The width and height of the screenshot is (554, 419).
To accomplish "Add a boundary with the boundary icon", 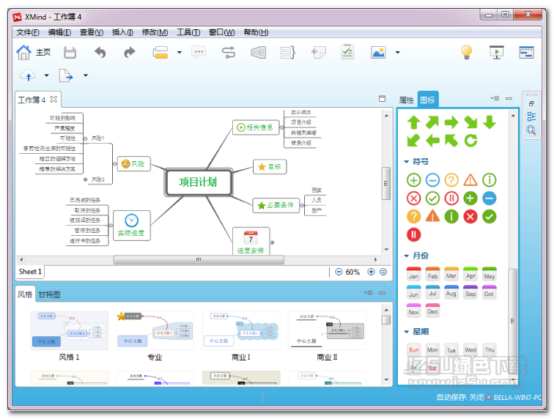I will (258, 53).
